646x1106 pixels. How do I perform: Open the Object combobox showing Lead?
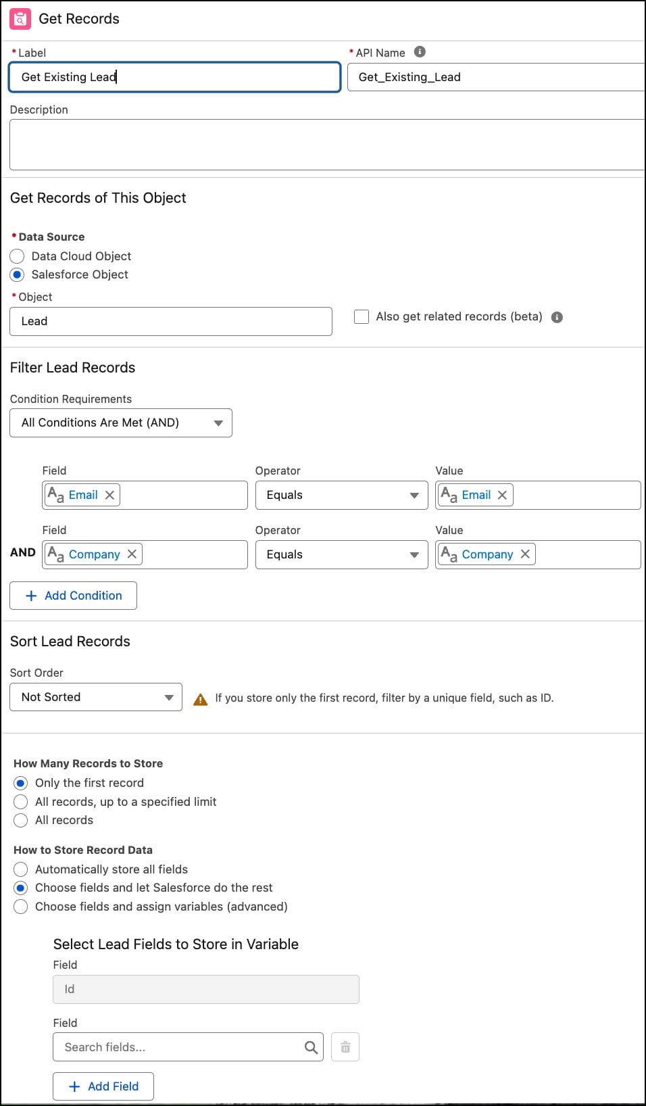click(171, 321)
